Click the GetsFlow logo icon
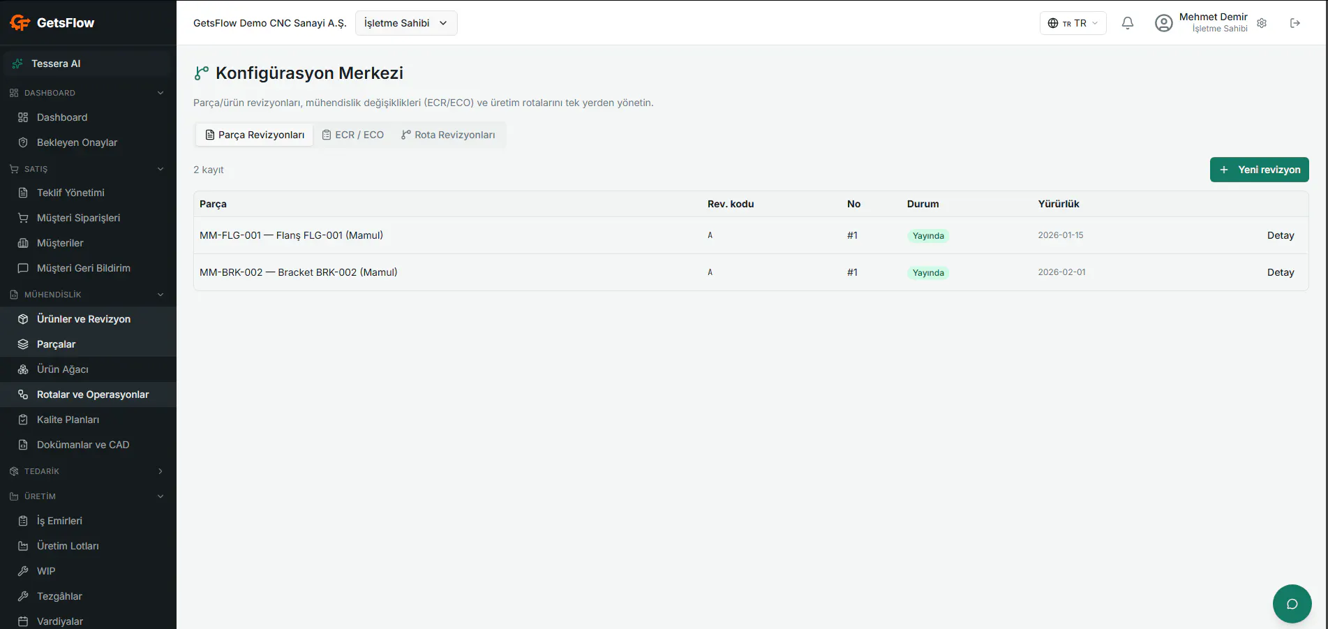Image resolution: width=1328 pixels, height=629 pixels. click(20, 23)
